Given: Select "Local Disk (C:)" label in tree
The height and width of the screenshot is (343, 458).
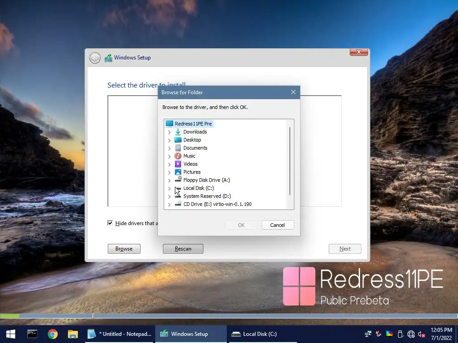Looking at the screenshot, I should coord(199,188).
